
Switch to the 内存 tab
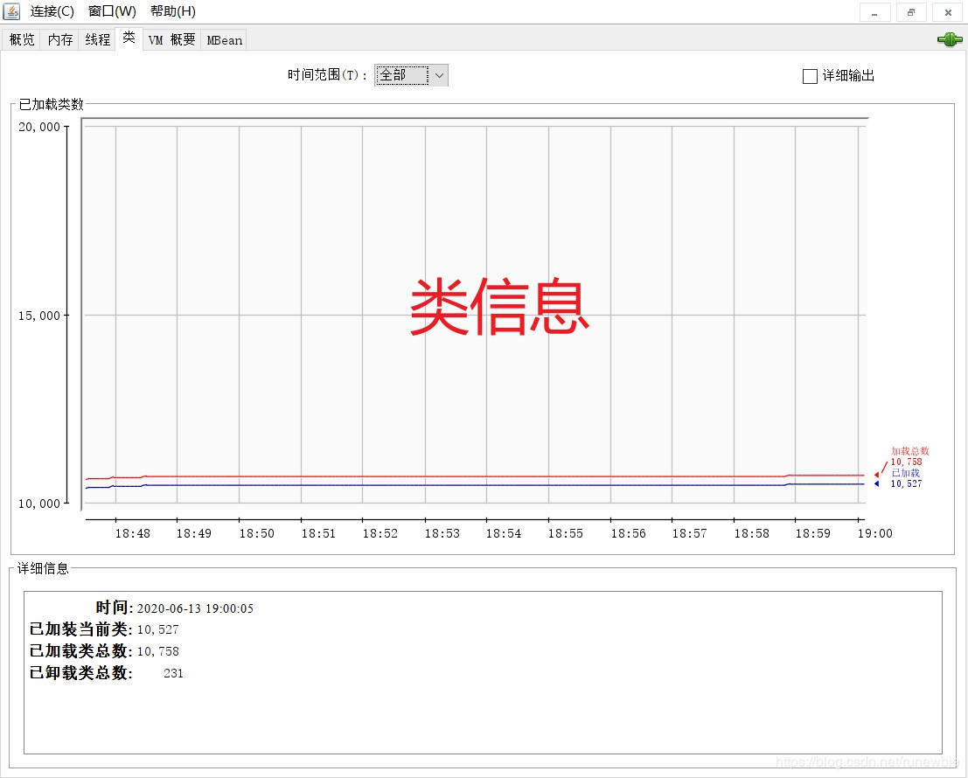coord(59,39)
